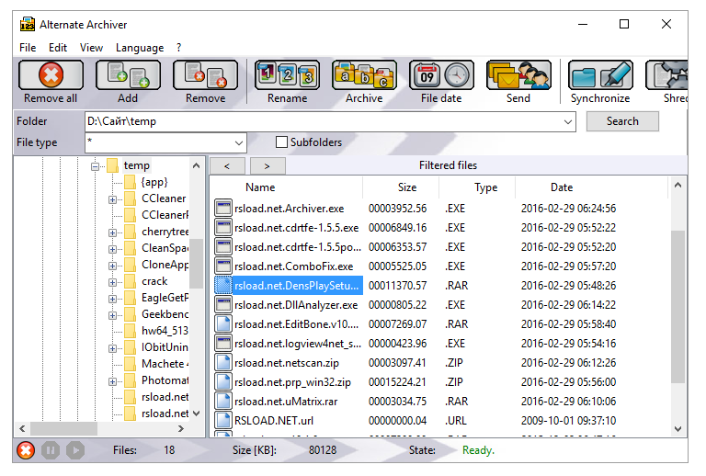Expand the Photomat folder node
This screenshot has width=706, height=476.
coord(112,382)
